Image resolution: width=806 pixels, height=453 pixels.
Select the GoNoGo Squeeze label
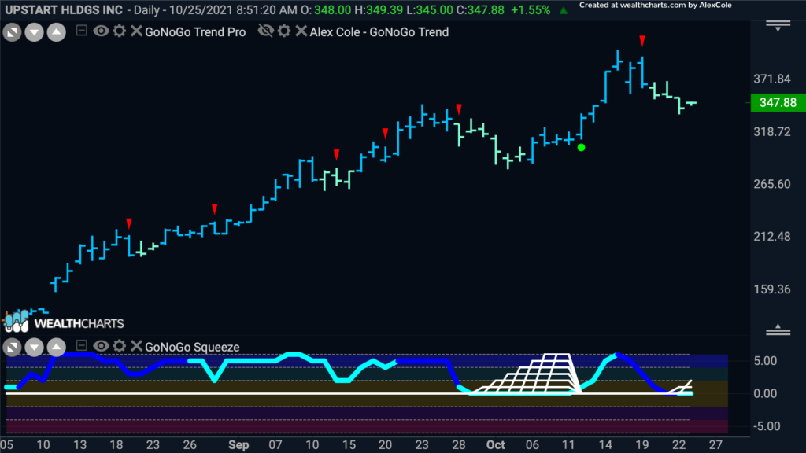click(192, 347)
